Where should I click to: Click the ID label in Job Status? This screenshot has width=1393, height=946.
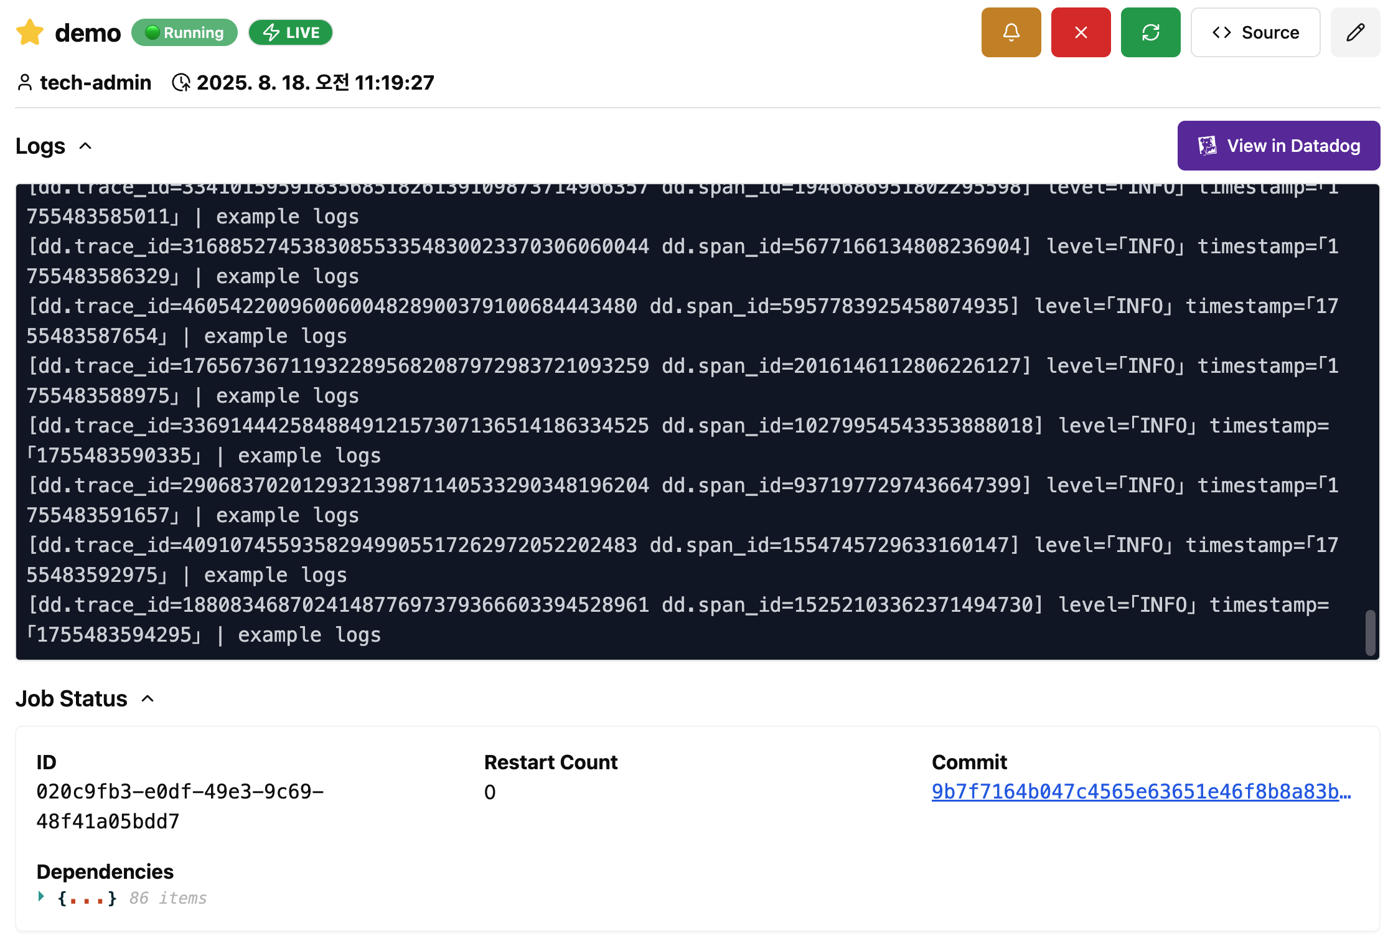pyautogui.click(x=47, y=762)
